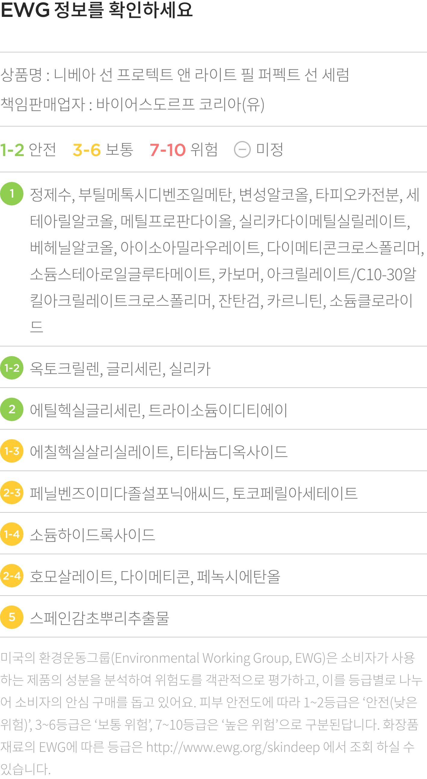Image resolution: width=427 pixels, height=779 pixels.
Task: Click the yellow 2-4 grade badge
Action: pyautogui.click(x=12, y=575)
